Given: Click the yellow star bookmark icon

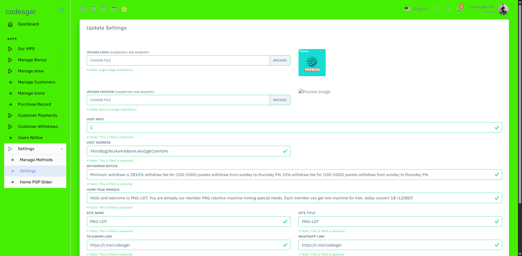Looking at the screenshot, I should 124,9.
